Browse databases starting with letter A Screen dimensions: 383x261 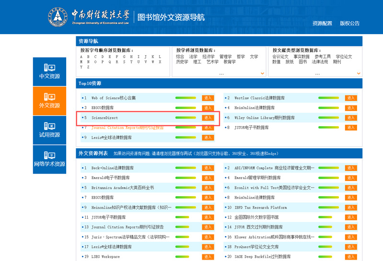(81, 57)
